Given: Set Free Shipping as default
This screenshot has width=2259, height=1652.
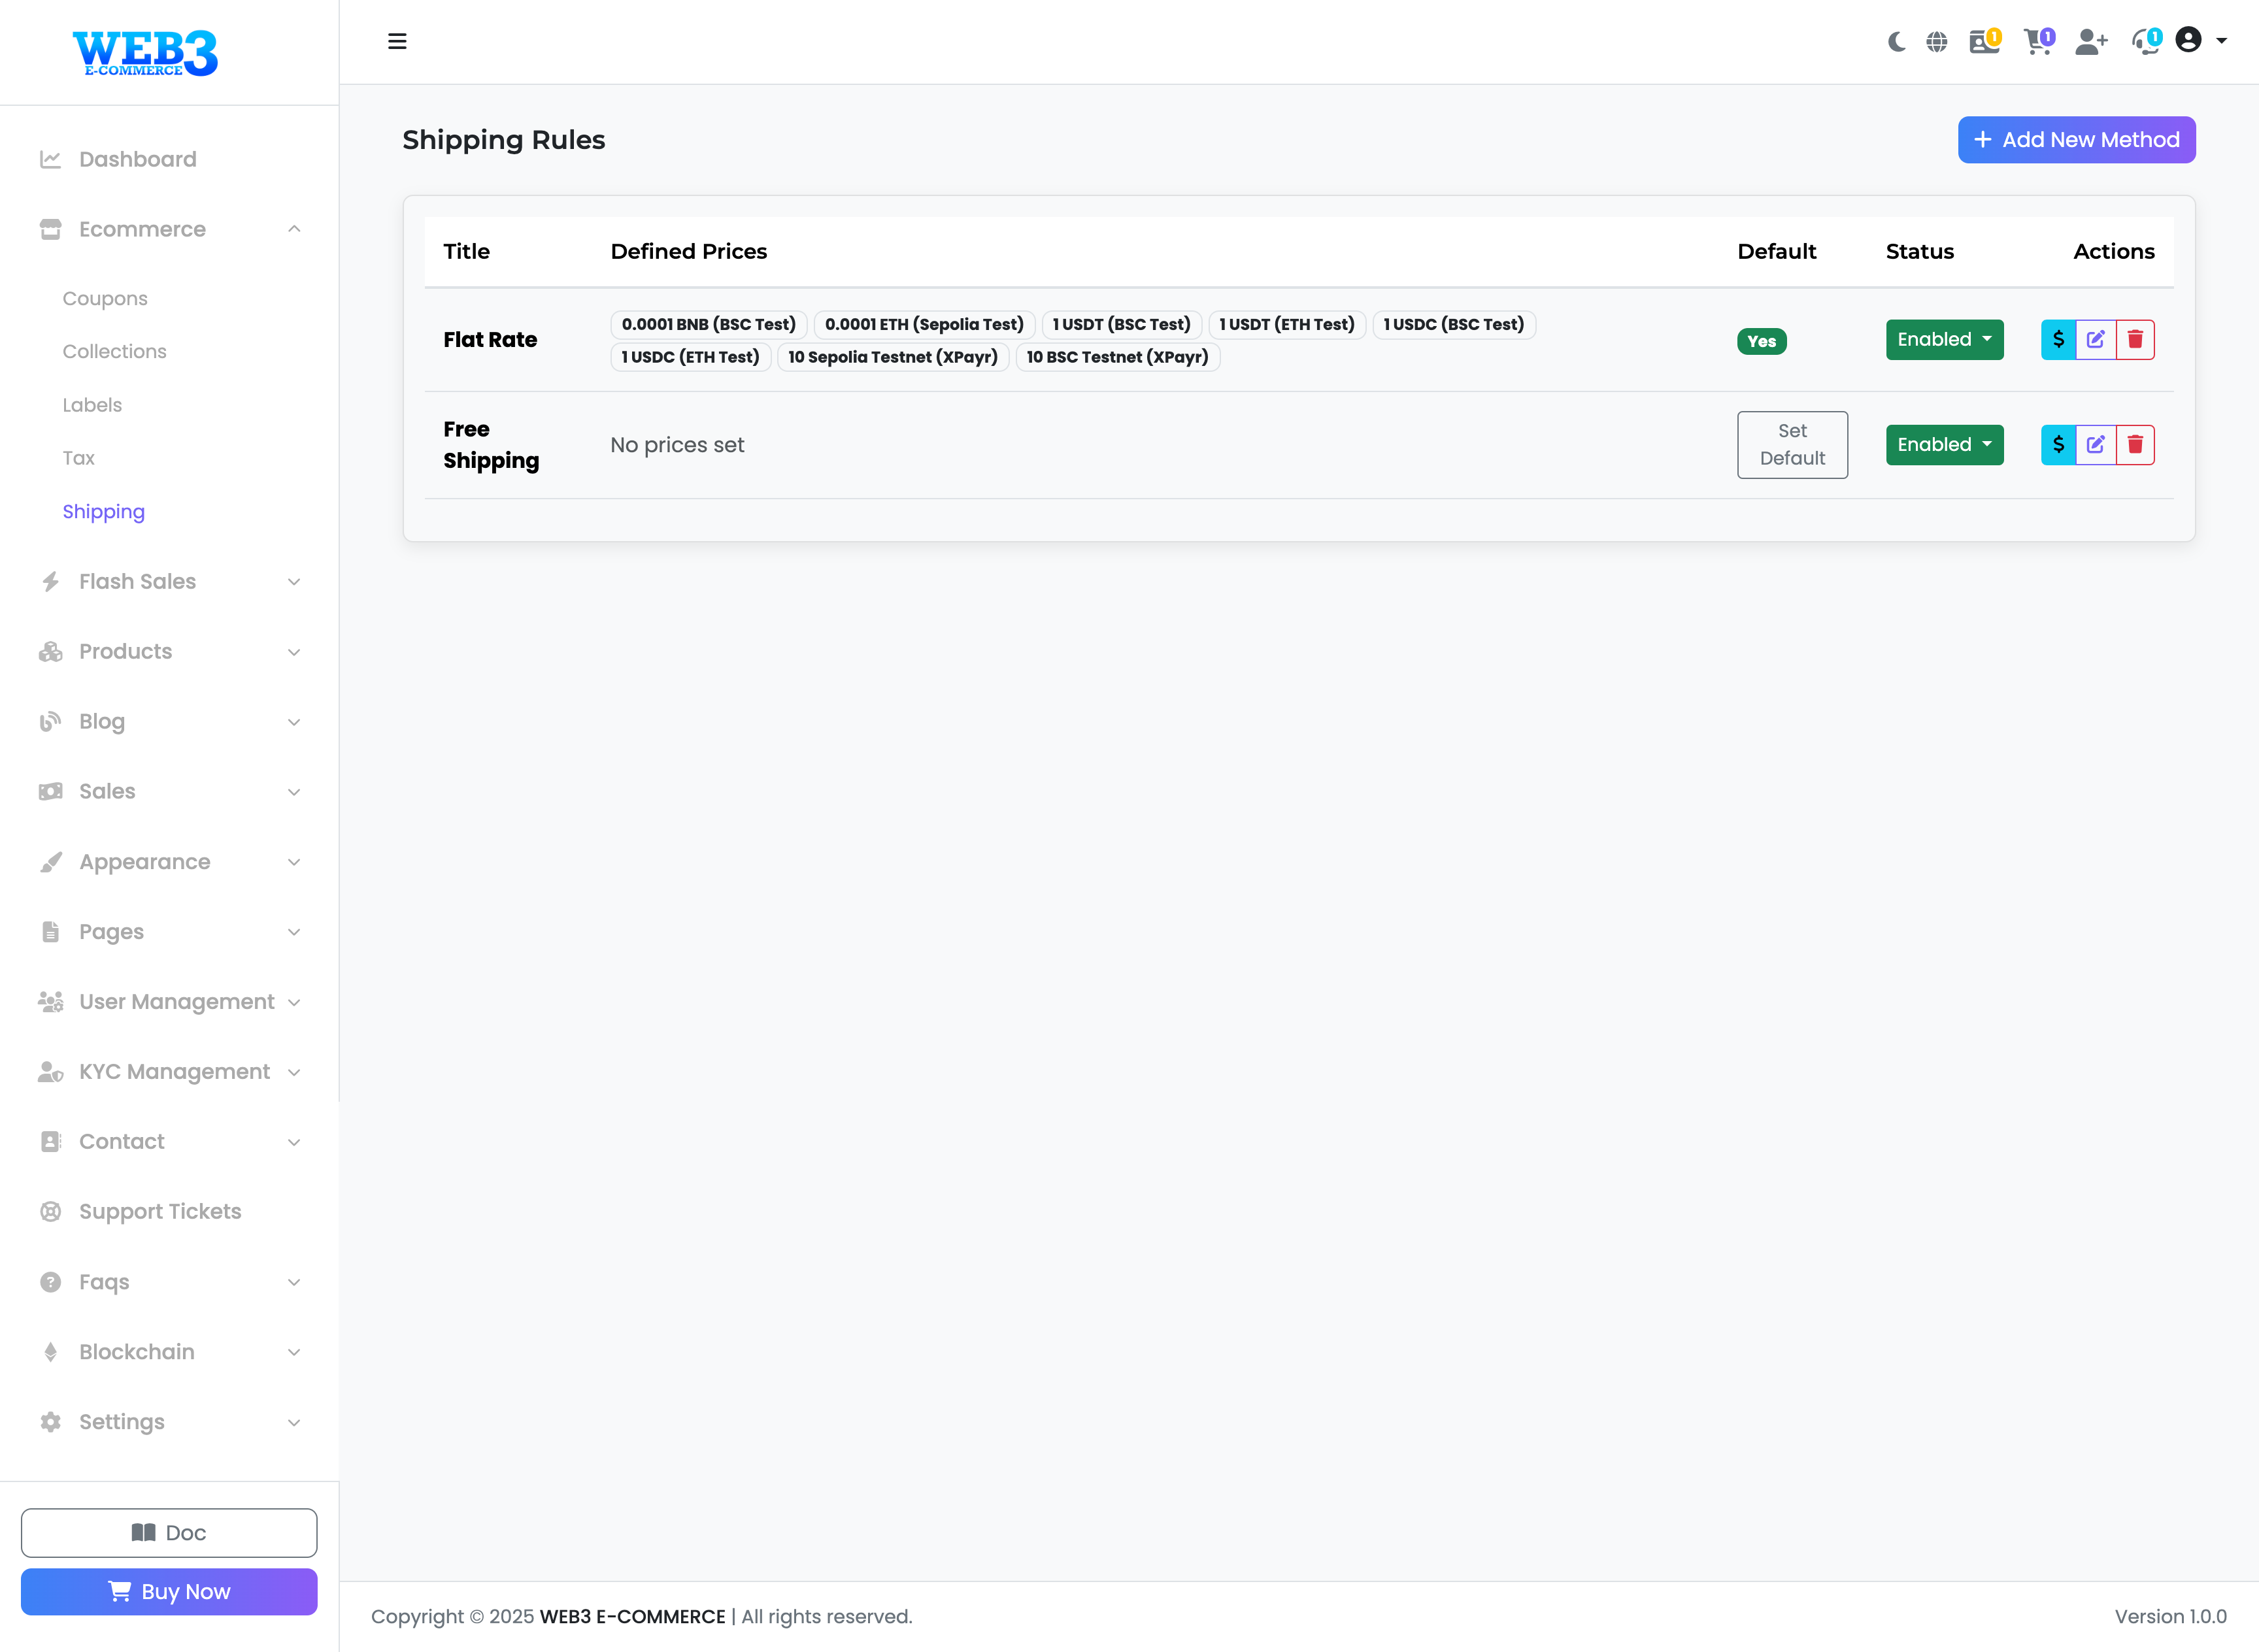Looking at the screenshot, I should (1792, 445).
